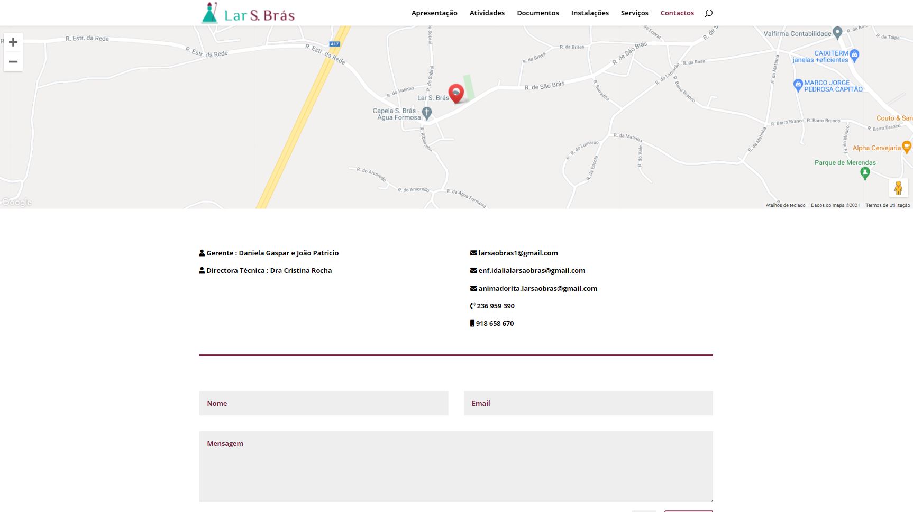This screenshot has height=512, width=913.
Task: Open the search icon in the header
Action: tap(708, 13)
